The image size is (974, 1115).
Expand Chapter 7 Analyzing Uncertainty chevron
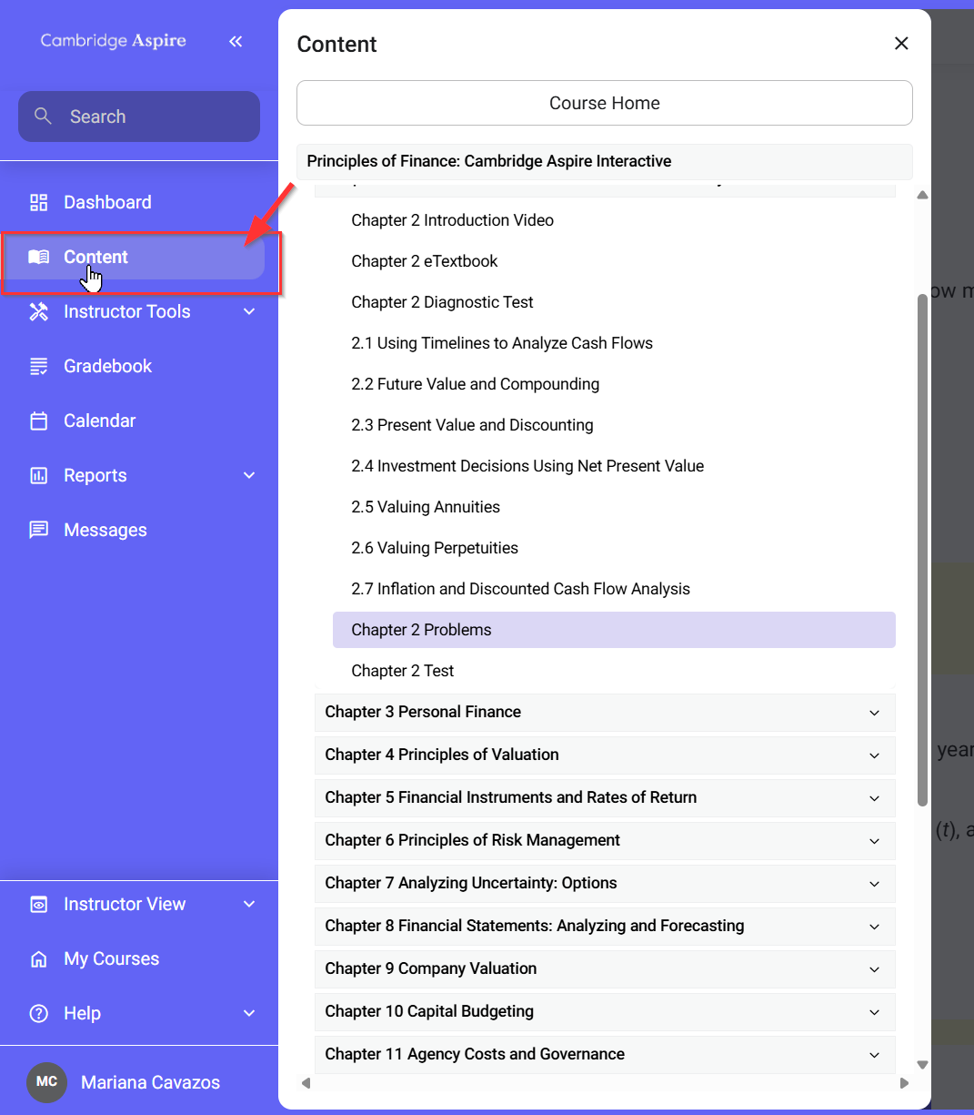(x=874, y=884)
